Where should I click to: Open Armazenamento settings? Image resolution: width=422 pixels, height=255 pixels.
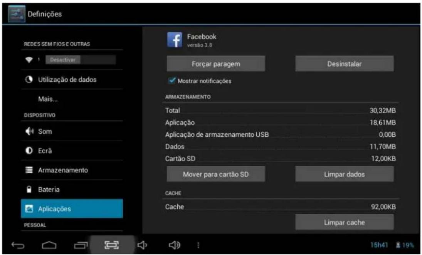72,170
